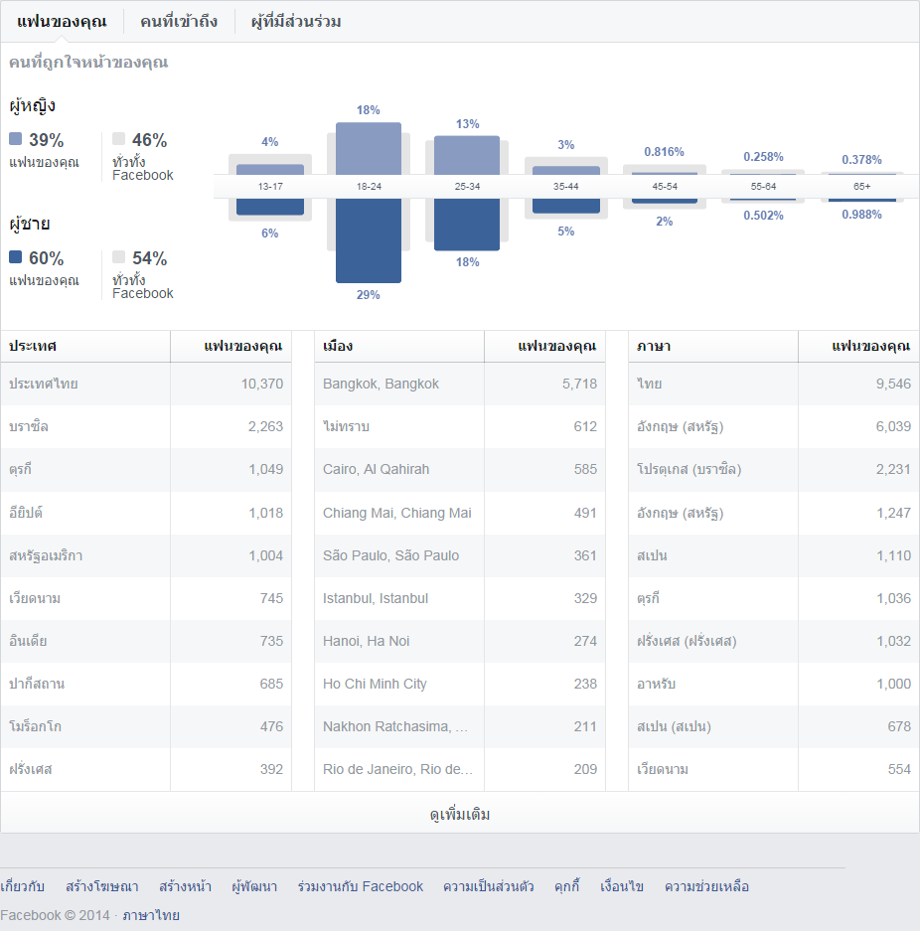This screenshot has height=931, width=920.
Task: Click the ประเทศ column header
Action: pyautogui.click(x=85, y=346)
